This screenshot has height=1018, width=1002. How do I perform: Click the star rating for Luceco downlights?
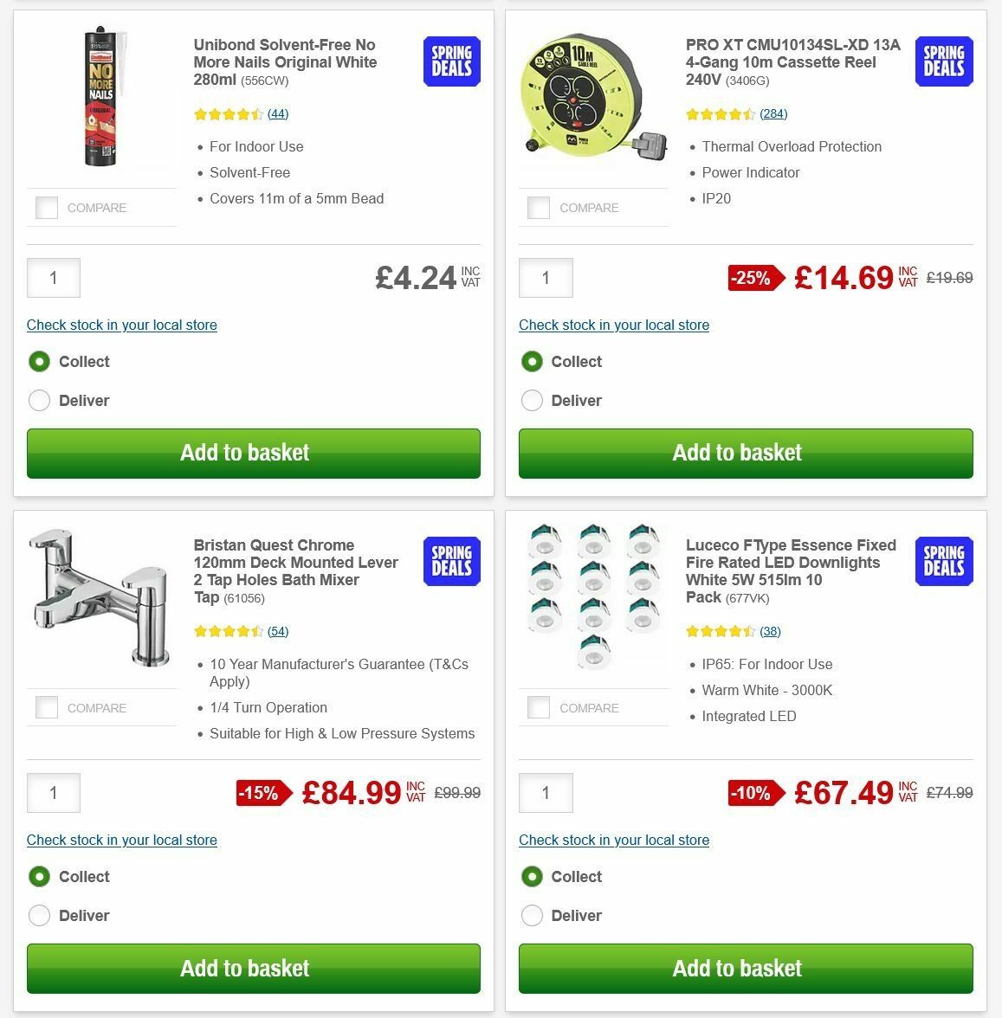click(x=720, y=631)
